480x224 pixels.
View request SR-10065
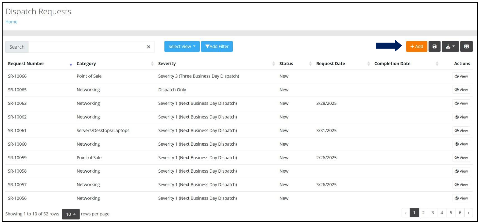click(461, 90)
